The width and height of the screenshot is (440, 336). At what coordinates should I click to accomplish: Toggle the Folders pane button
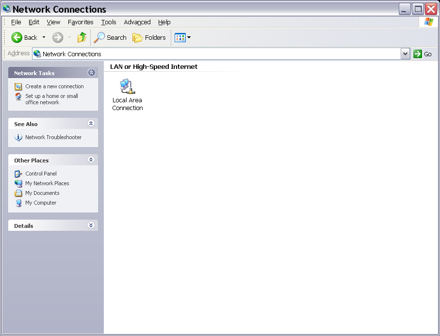(149, 37)
